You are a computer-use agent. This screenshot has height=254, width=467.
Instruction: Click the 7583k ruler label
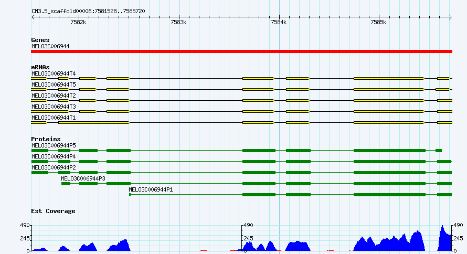(x=178, y=23)
